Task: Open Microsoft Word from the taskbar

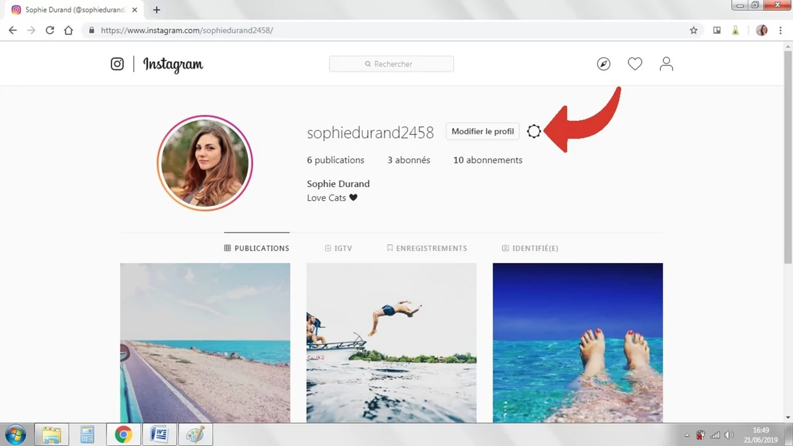Action: (159, 435)
